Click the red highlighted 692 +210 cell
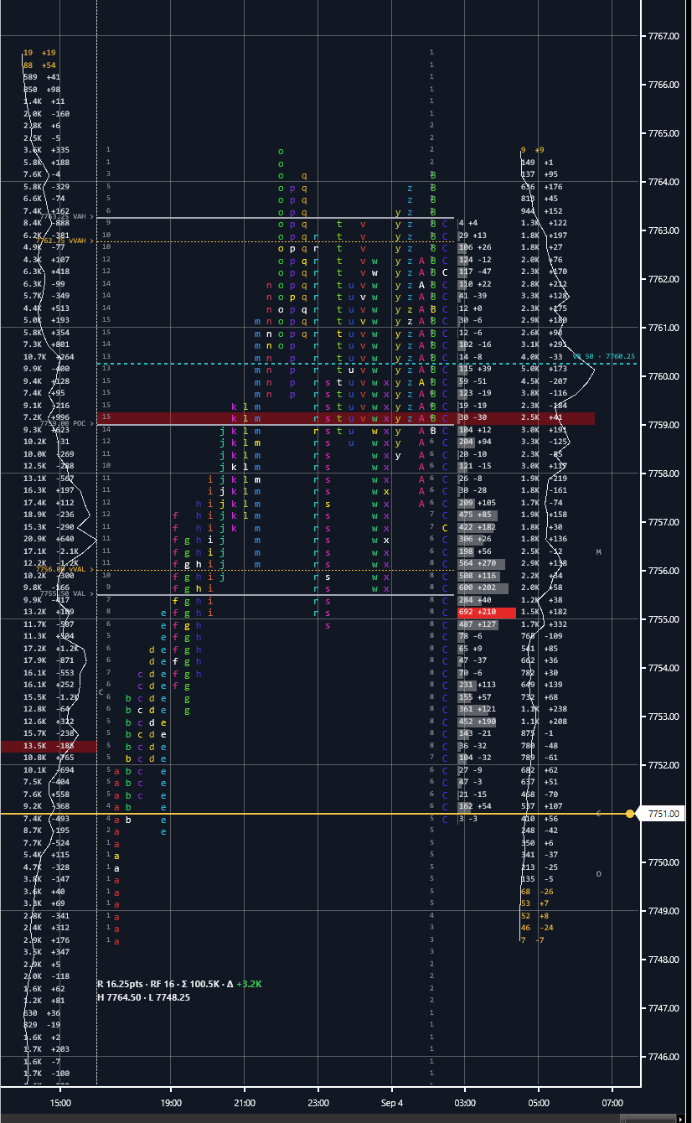Viewport: 692px width, 1123px height. click(486, 613)
